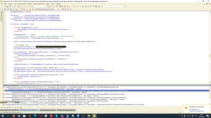
Task: Click the highlighted function name in the code
Action: 51,47
